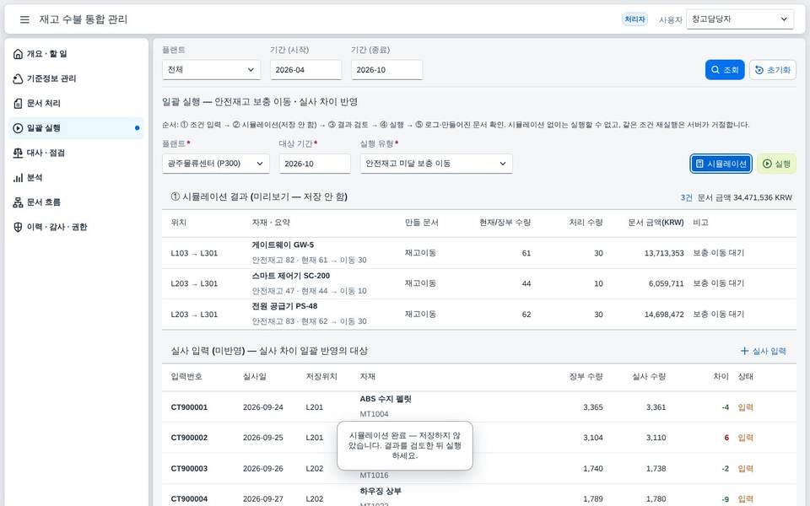Click the green 실행 button

click(x=776, y=164)
